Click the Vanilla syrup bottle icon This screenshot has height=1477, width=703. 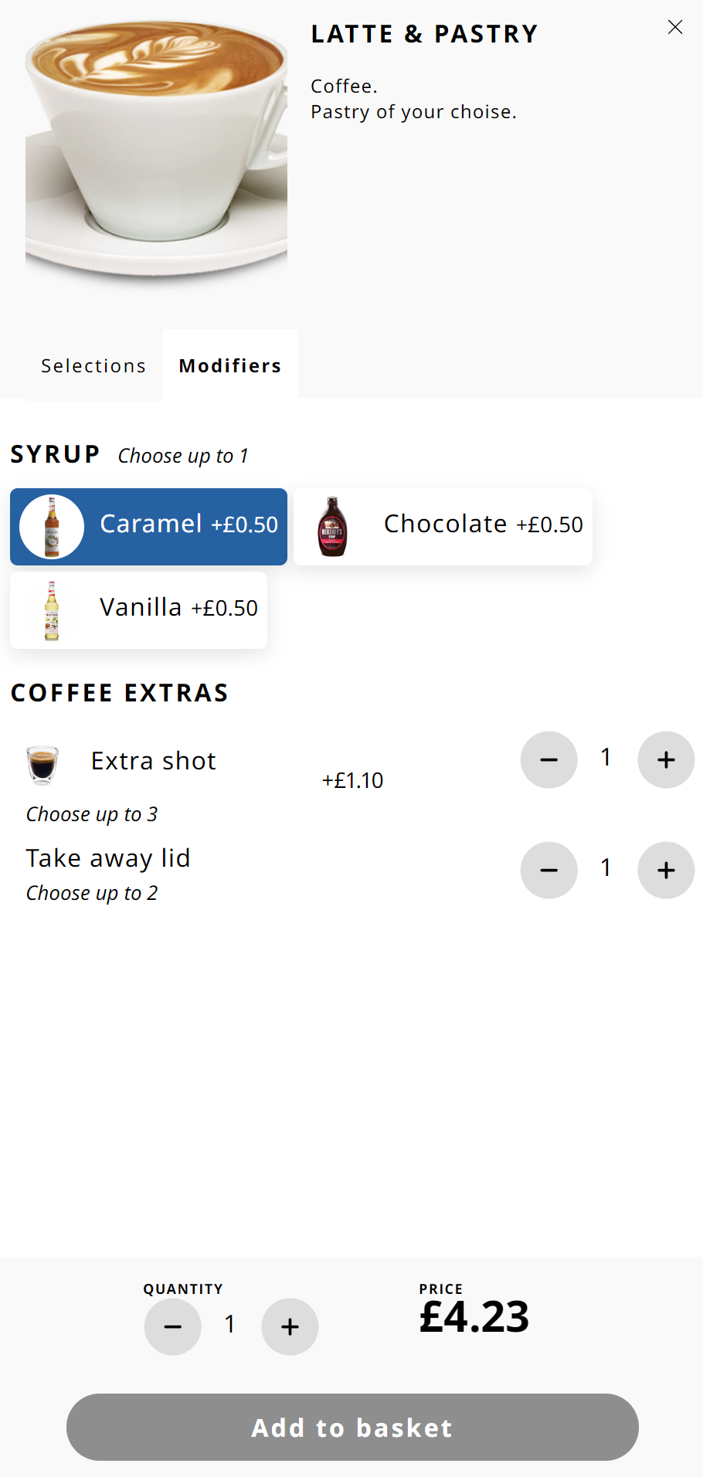52,610
